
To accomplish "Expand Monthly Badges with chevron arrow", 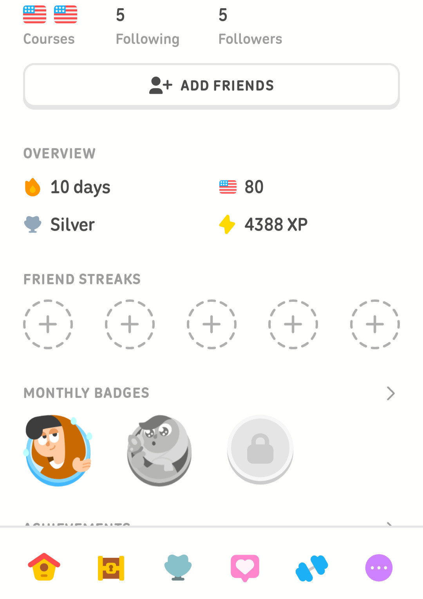I will click(390, 393).
